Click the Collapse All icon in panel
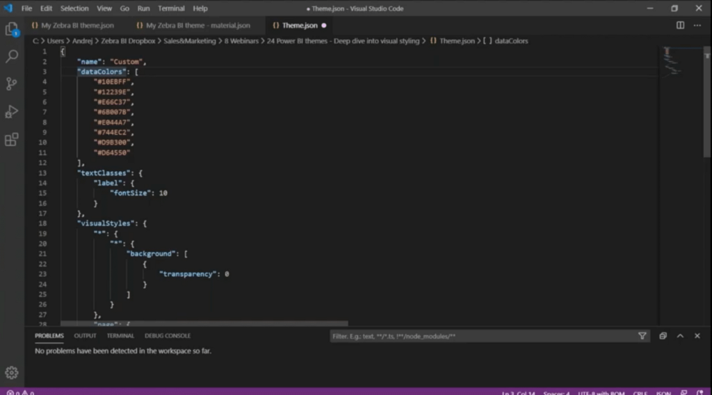This screenshot has width=712, height=395. [x=663, y=336]
